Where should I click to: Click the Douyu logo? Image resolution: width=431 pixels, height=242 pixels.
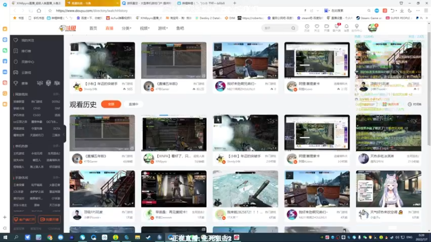coord(68,29)
